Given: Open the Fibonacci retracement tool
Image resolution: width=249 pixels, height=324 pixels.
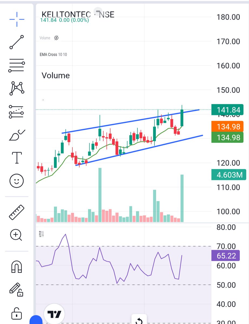Looking at the screenshot, I should click(x=17, y=65).
